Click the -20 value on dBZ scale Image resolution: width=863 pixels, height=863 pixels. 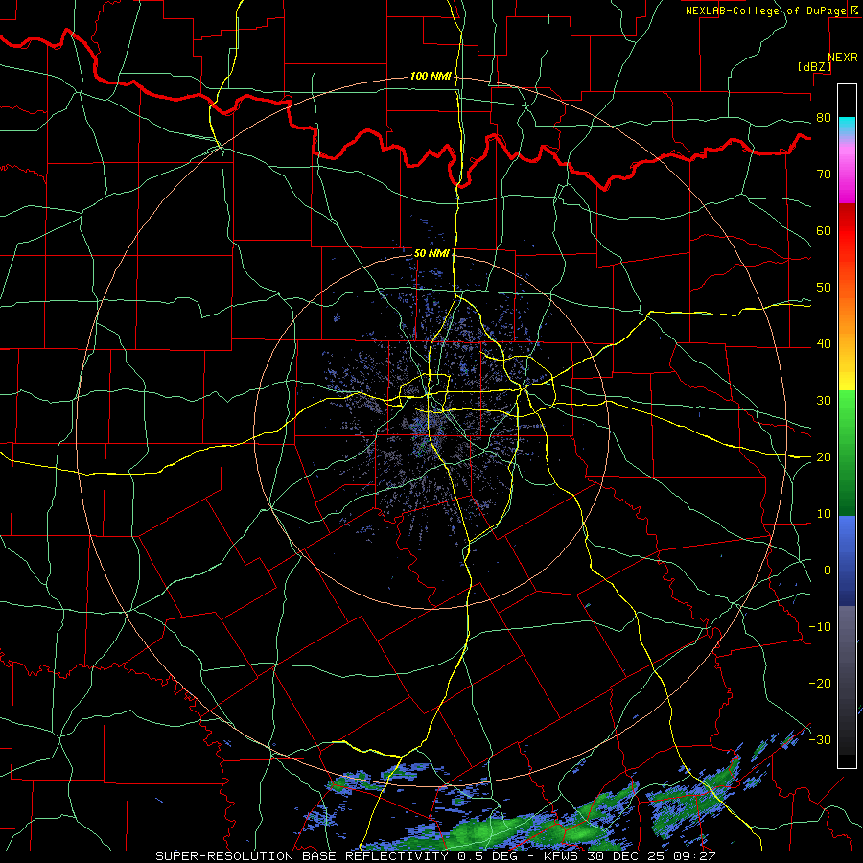820,683
